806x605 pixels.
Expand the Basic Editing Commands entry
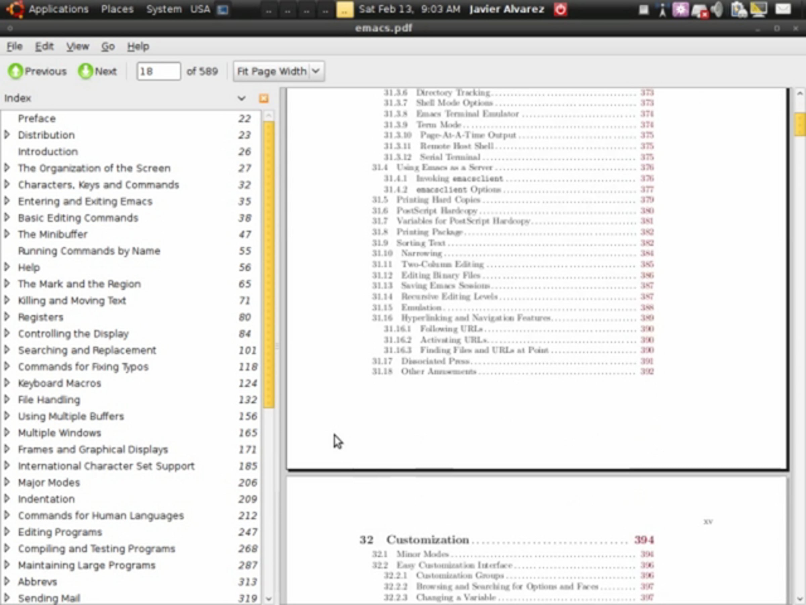[x=7, y=217]
